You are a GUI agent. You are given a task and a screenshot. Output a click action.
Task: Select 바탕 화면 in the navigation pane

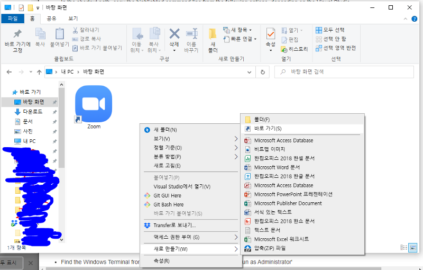point(30,102)
